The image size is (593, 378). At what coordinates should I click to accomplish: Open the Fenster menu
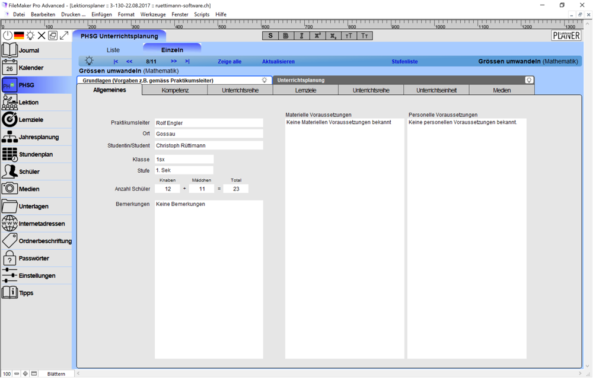[x=180, y=14]
